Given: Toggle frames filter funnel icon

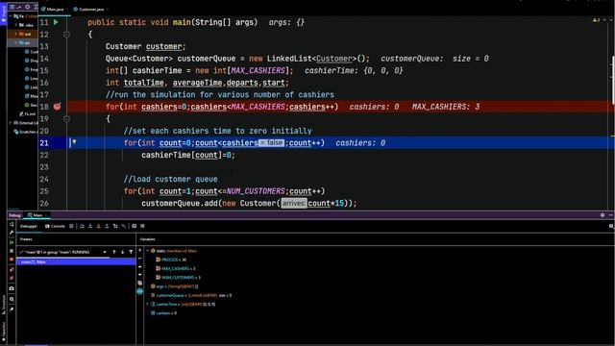Looking at the screenshot, I should pos(131,252).
